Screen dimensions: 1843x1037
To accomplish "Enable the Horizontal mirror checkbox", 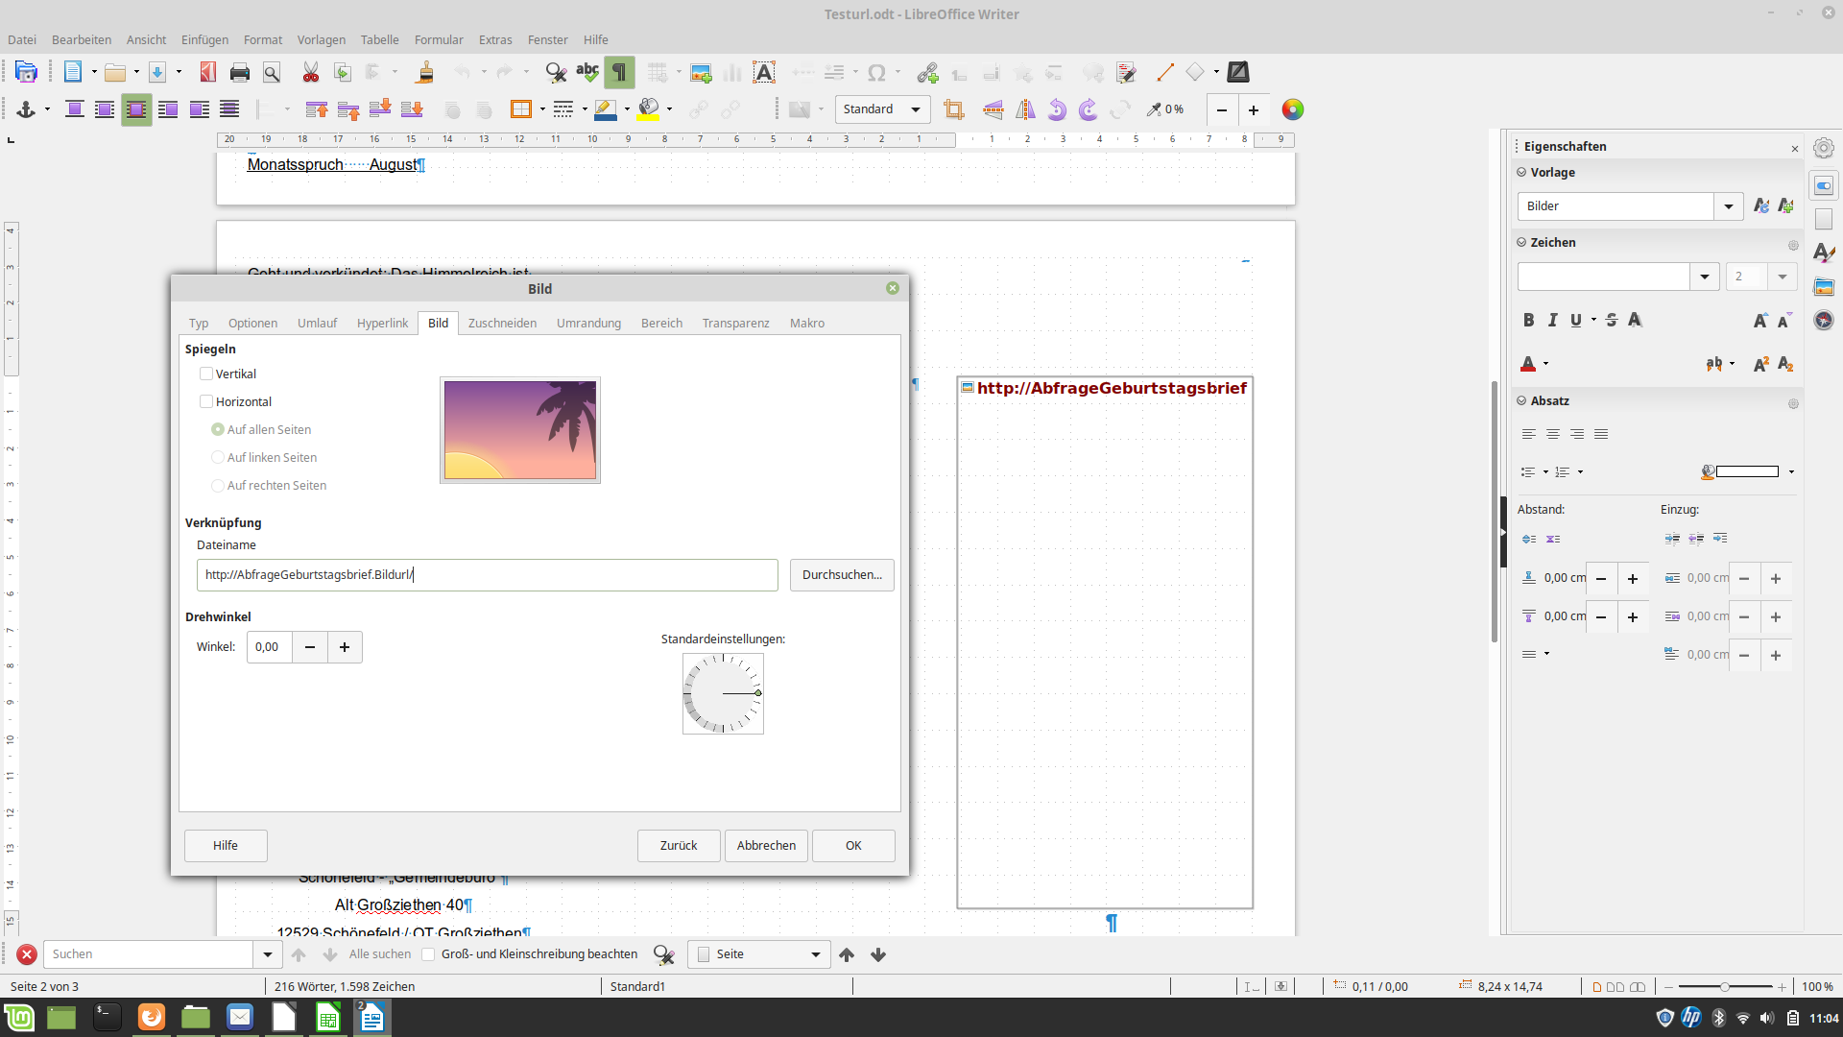I will point(206,401).
